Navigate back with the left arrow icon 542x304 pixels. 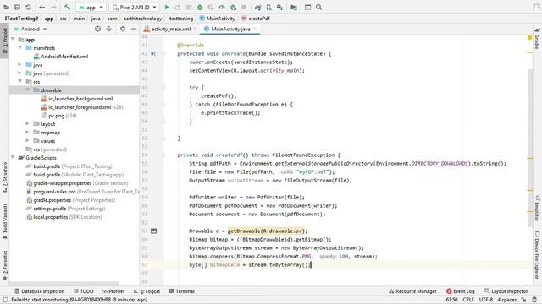click(x=42, y=8)
